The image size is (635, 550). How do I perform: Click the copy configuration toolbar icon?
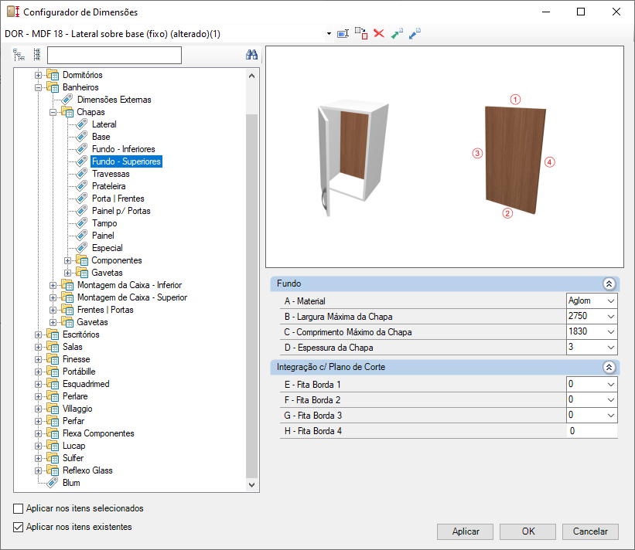tap(361, 33)
